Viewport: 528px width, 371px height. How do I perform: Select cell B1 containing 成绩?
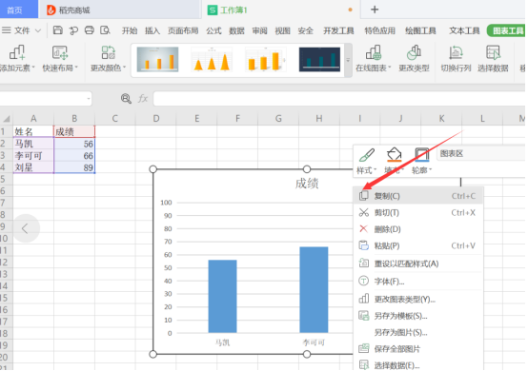click(74, 131)
